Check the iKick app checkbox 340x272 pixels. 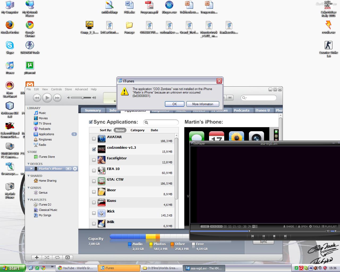point(94,213)
